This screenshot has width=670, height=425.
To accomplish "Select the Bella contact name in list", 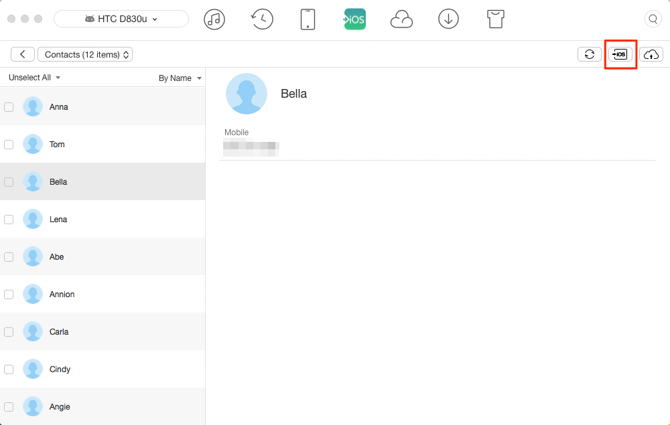I will coord(58,182).
